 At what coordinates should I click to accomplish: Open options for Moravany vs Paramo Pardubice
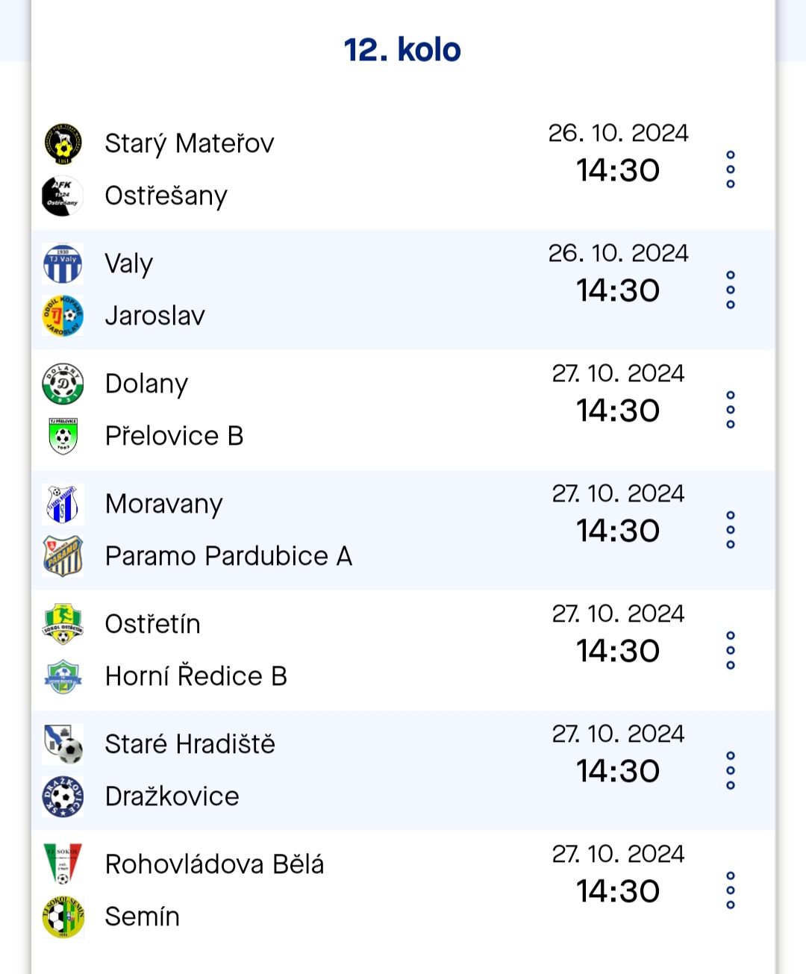(x=731, y=530)
